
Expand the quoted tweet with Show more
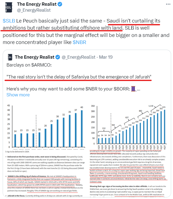point(18,95)
